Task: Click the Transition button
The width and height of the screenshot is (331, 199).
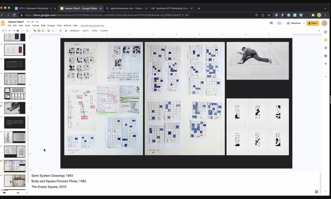Action: coord(104,31)
